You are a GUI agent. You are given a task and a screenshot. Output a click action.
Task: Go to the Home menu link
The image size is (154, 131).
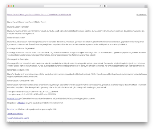tap(139, 15)
